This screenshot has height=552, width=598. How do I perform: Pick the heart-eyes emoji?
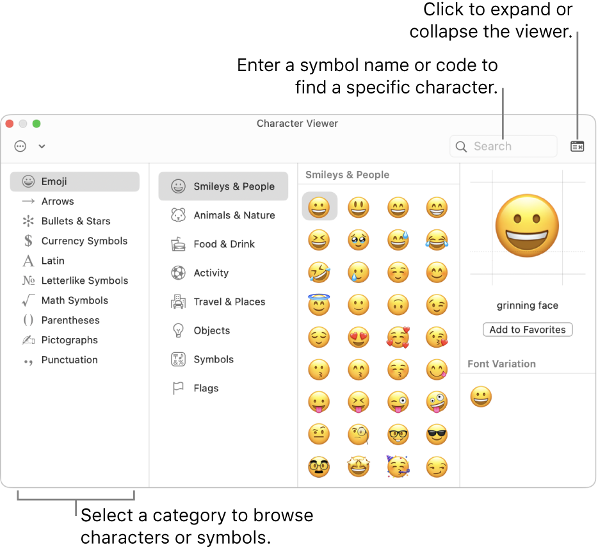(x=359, y=337)
